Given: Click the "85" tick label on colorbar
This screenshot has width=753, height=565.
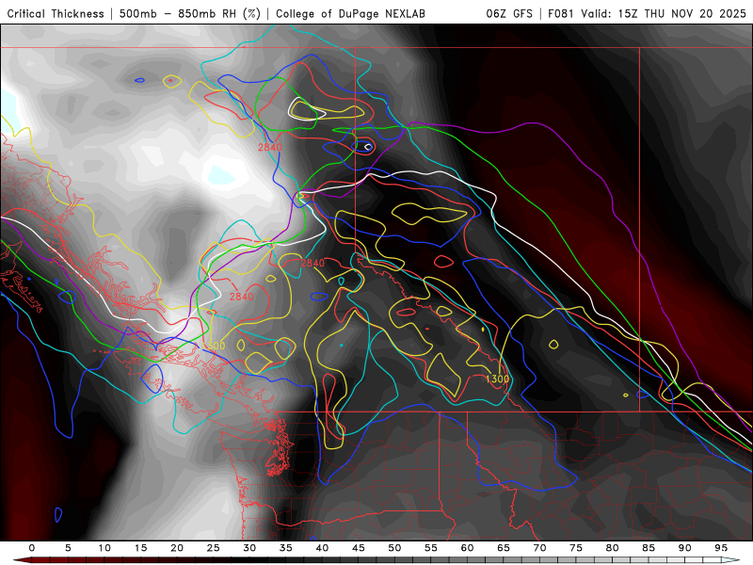Looking at the screenshot, I should (x=649, y=548).
